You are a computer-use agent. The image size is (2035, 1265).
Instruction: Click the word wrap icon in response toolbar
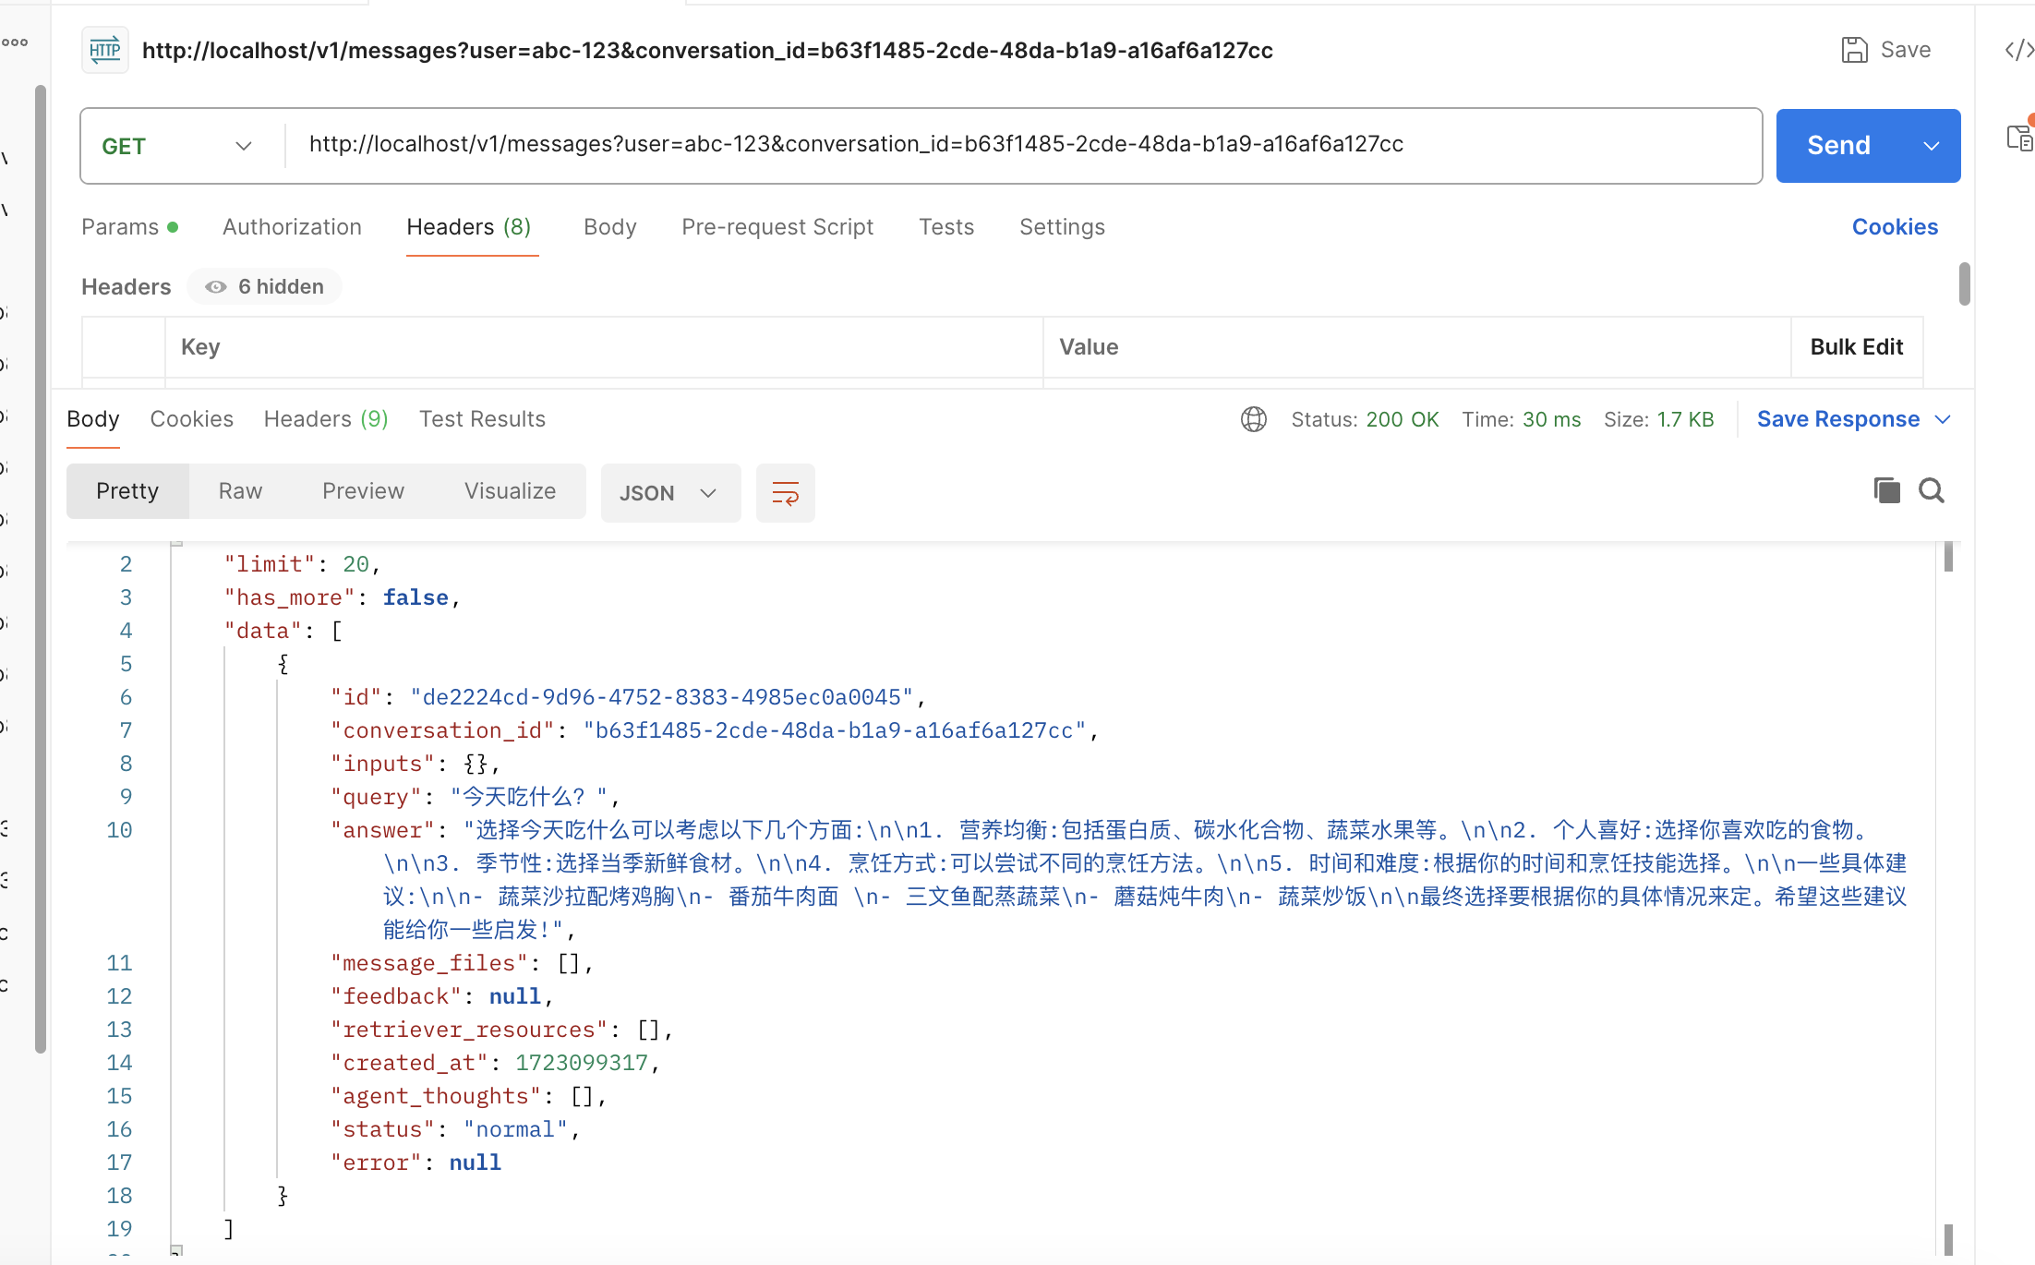[785, 493]
